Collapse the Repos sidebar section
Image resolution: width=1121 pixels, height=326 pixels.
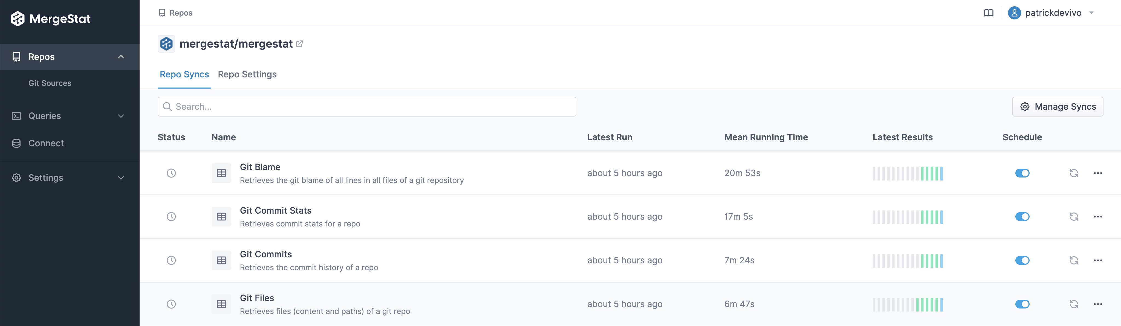121,57
